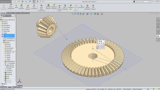The width and height of the screenshot is (160, 90).
Task: Click the Select cursor tool
Action: 34,1
